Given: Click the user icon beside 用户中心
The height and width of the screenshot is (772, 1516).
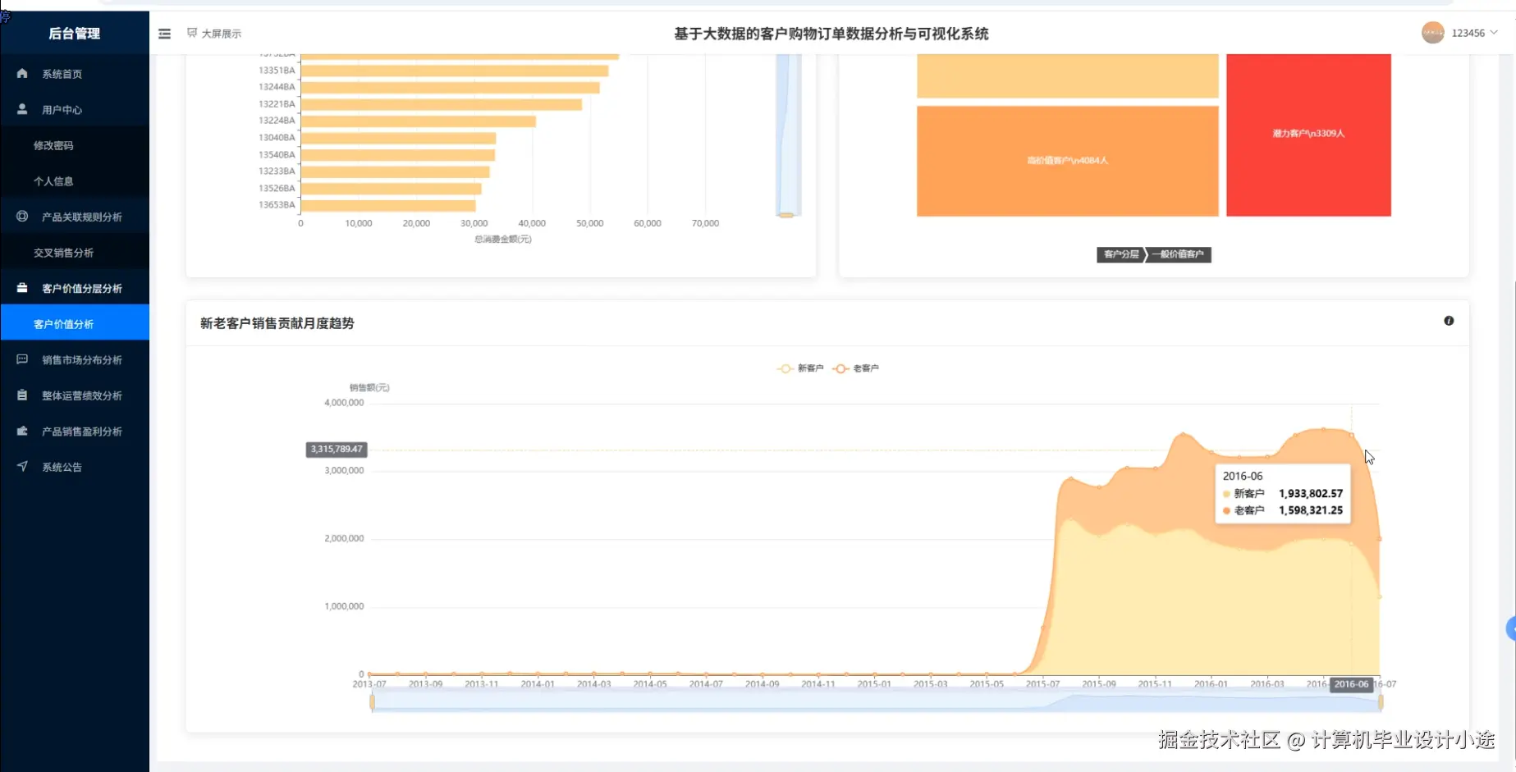Looking at the screenshot, I should 22,109.
